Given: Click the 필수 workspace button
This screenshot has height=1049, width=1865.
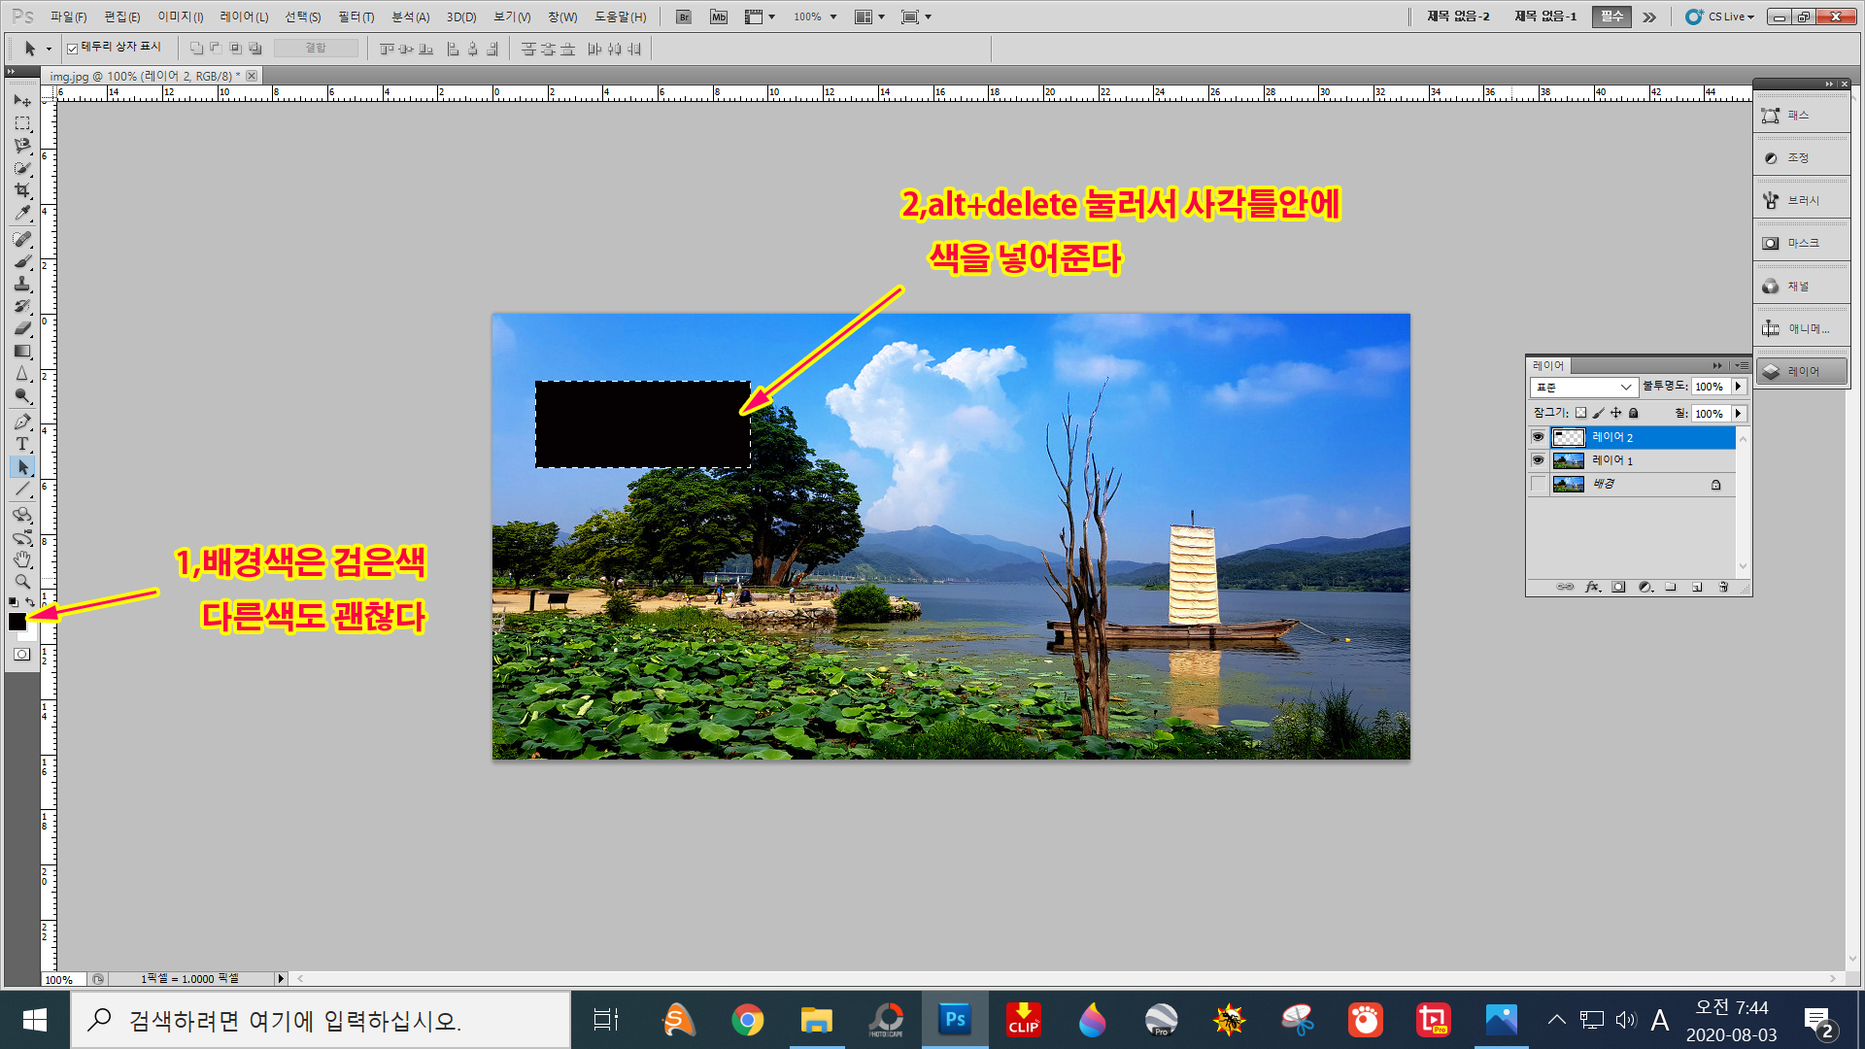Looking at the screenshot, I should point(1611,17).
